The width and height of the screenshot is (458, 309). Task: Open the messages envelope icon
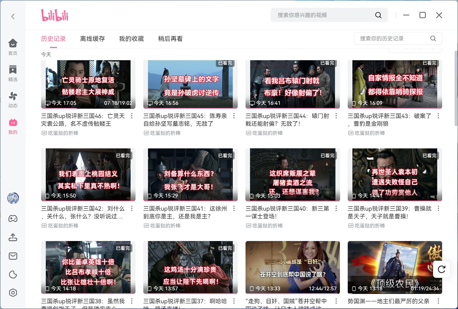tap(13, 256)
